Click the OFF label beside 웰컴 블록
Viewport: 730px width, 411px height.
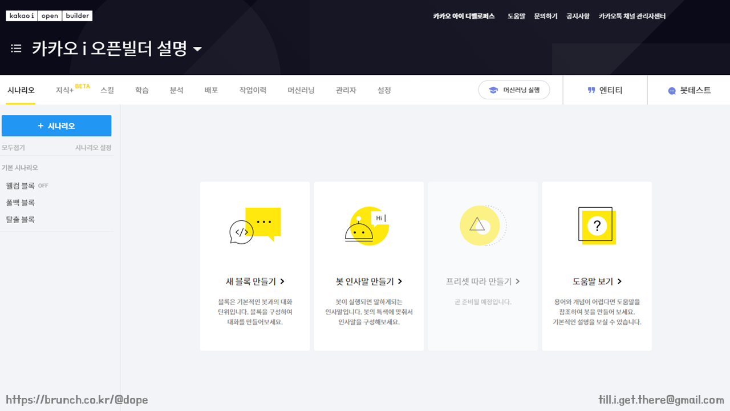coord(43,186)
